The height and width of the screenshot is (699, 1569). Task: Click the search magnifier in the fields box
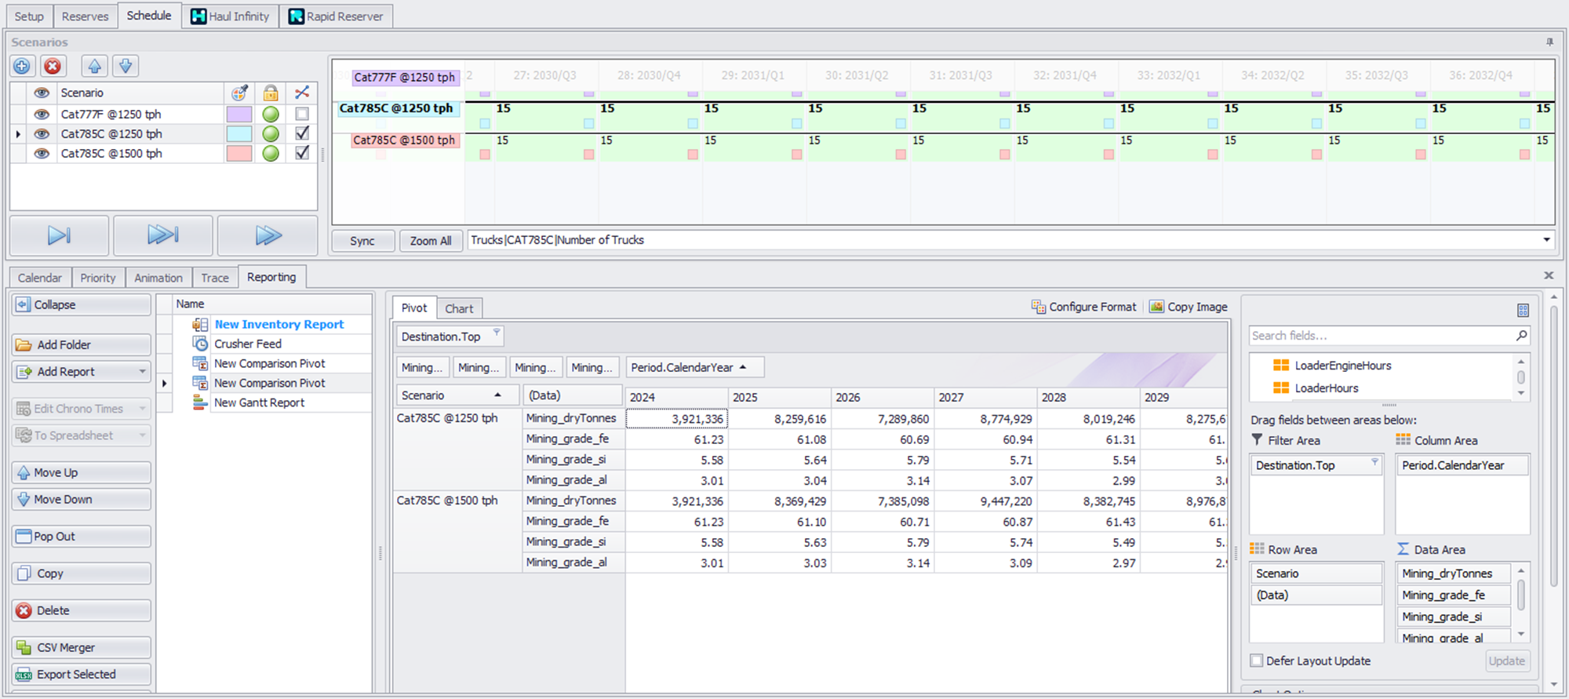(x=1521, y=336)
